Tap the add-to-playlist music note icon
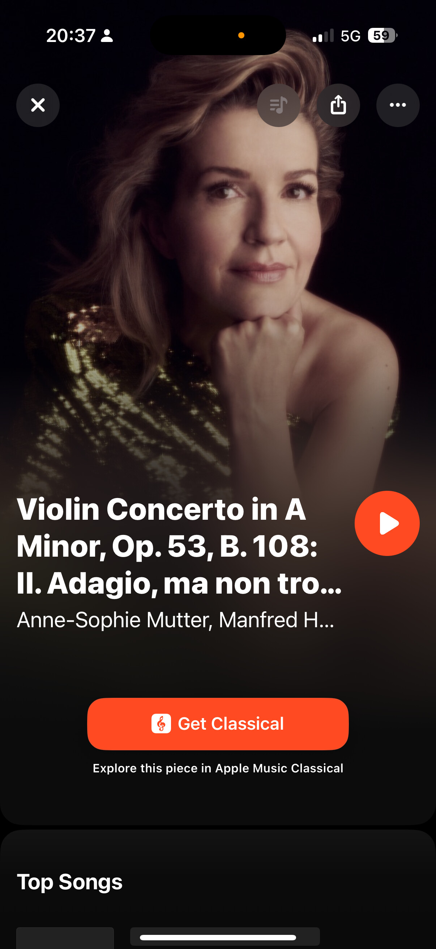 pos(278,105)
